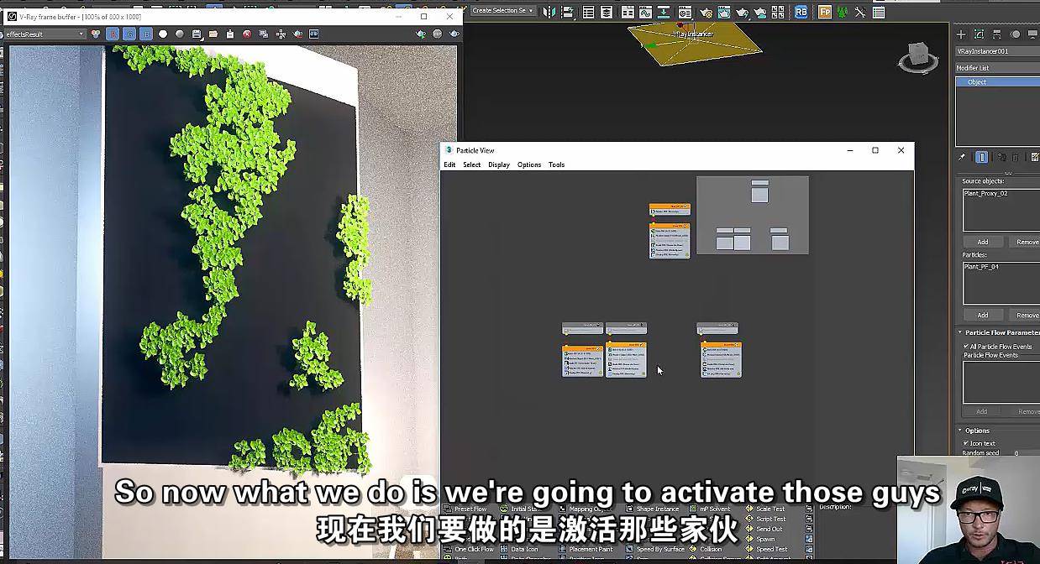Open Display menu in Particle View

click(499, 164)
